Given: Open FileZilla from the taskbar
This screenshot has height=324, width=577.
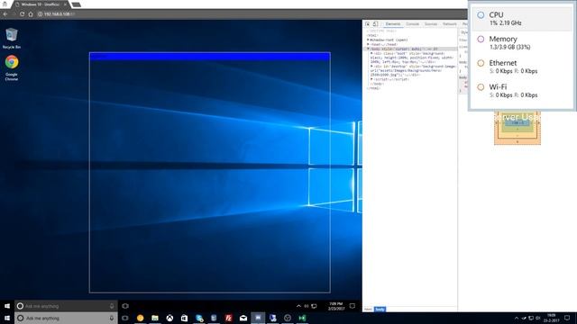Looking at the screenshot, I should click(x=228, y=318).
